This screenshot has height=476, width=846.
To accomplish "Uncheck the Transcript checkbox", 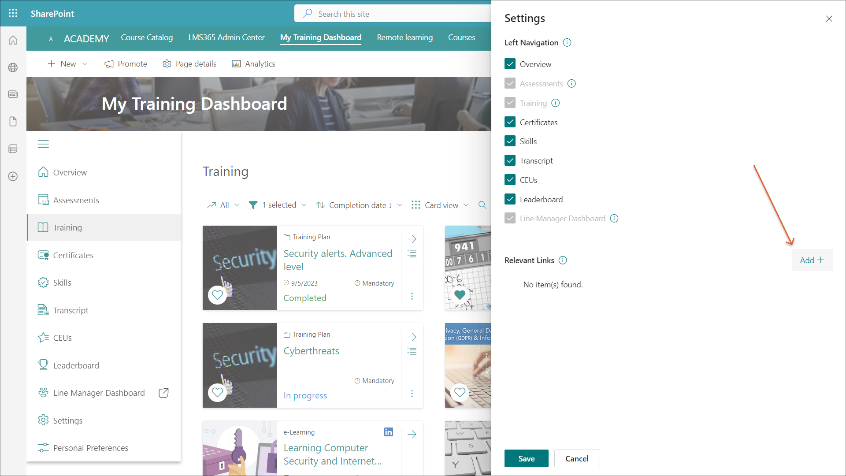I will coord(510,160).
